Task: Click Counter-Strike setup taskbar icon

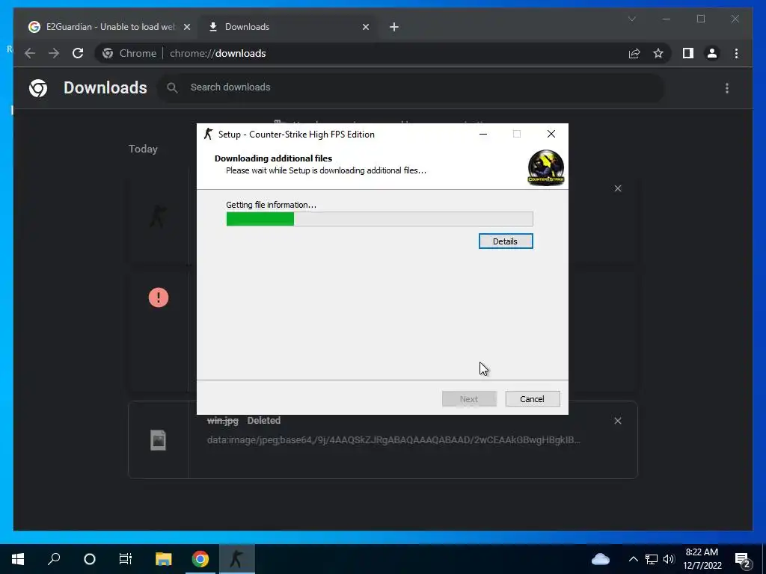Action: pos(237,559)
